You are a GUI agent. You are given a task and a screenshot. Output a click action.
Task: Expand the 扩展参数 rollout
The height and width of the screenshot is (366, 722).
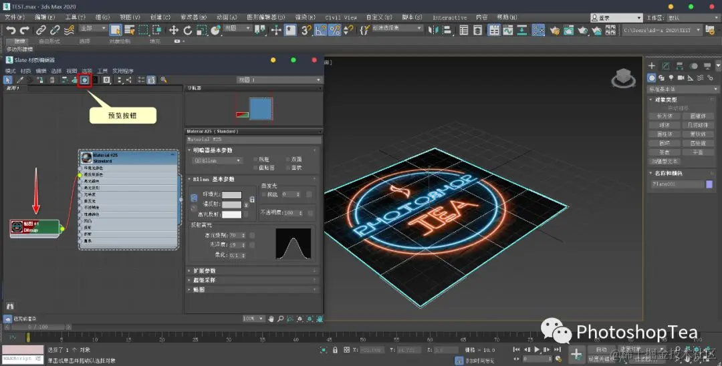pos(253,270)
